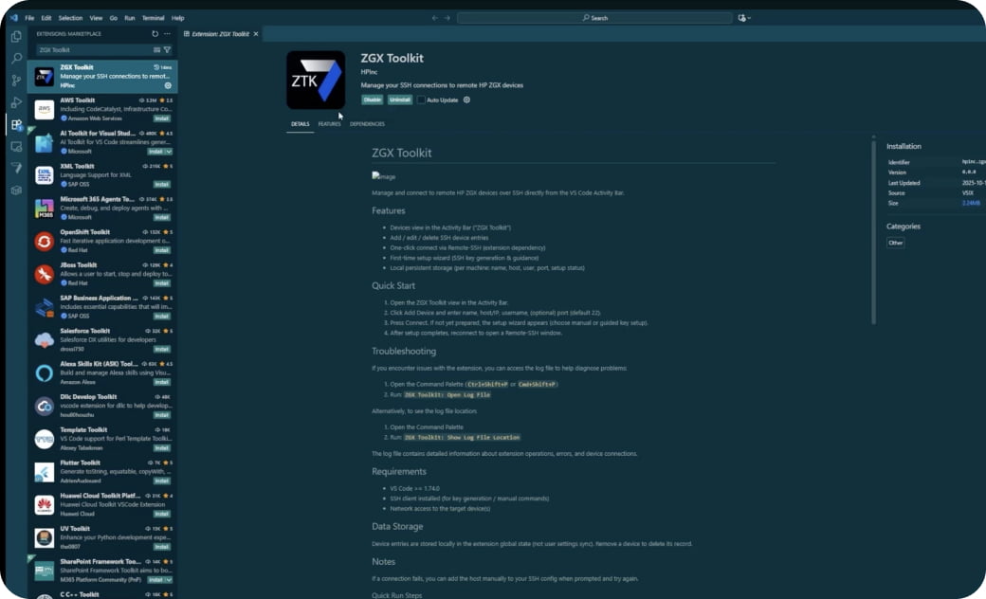Open the Search view in activity bar
The image size is (986, 599).
(16, 59)
